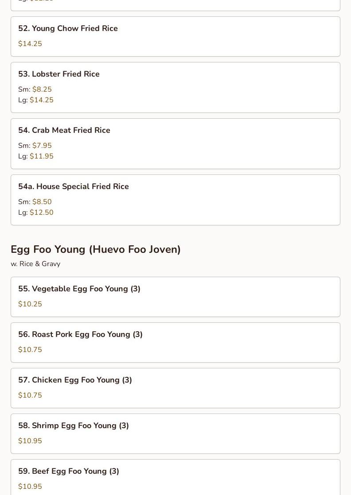The image size is (351, 495).
Task: Select the small $8.50 House Special price
Action: click(x=42, y=202)
